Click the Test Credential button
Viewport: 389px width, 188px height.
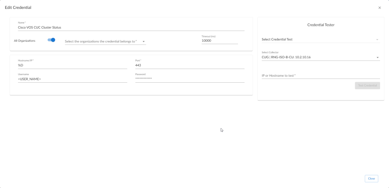367,86
